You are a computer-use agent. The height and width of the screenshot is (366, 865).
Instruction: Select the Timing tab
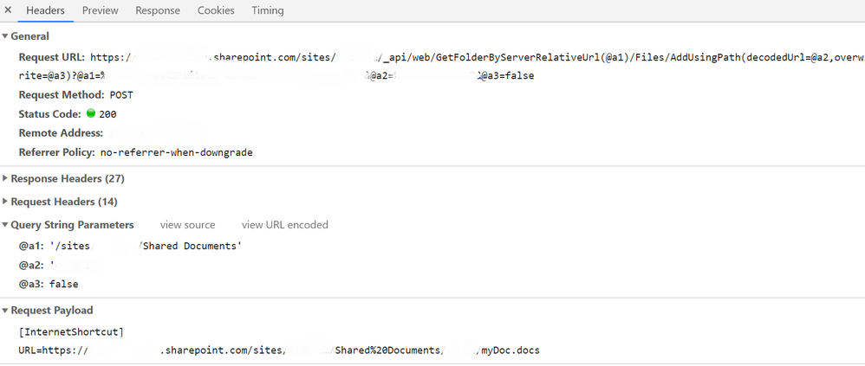(268, 10)
